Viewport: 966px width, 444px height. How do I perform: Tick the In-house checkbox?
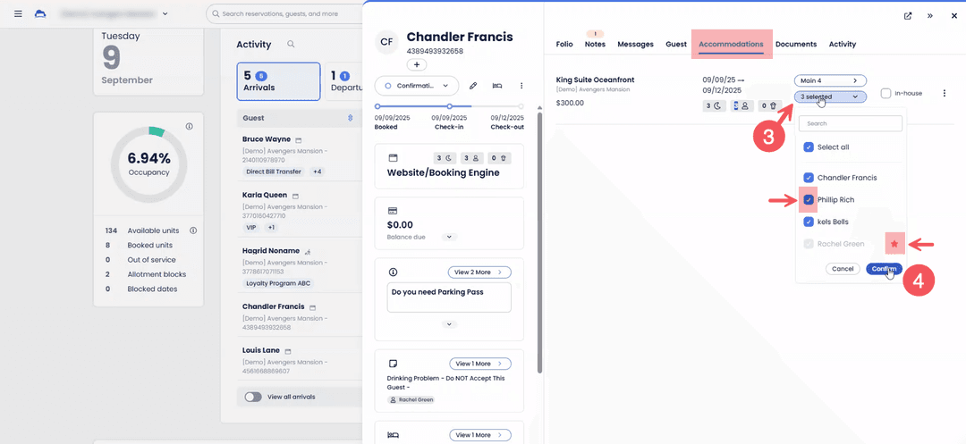(885, 94)
